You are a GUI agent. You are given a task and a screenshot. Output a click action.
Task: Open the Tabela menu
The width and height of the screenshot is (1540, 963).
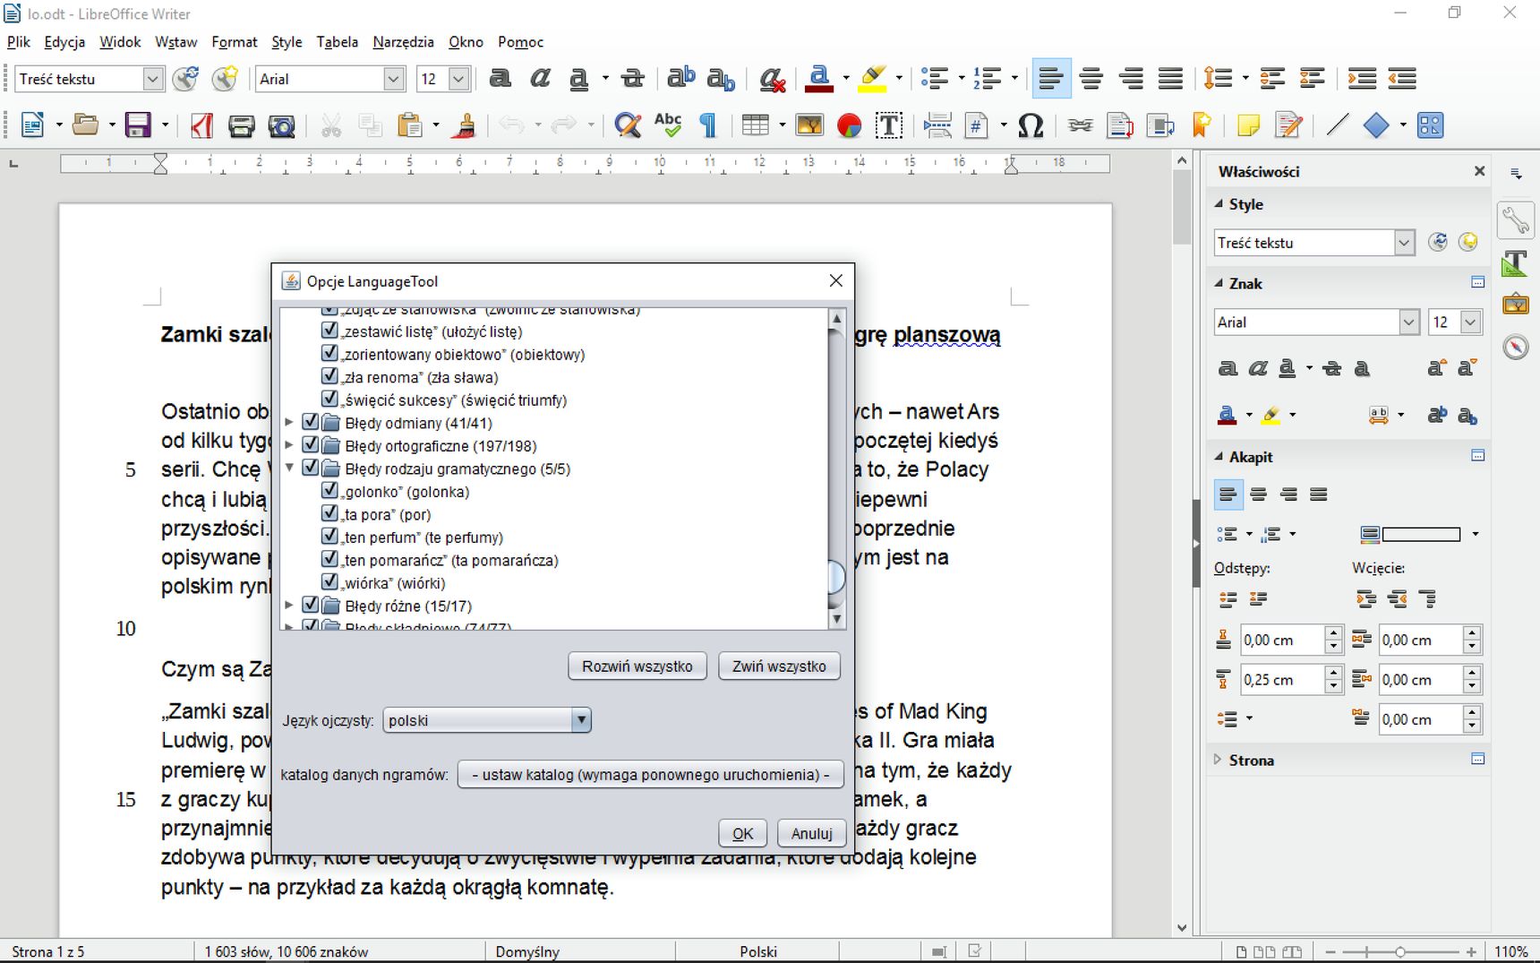(337, 42)
